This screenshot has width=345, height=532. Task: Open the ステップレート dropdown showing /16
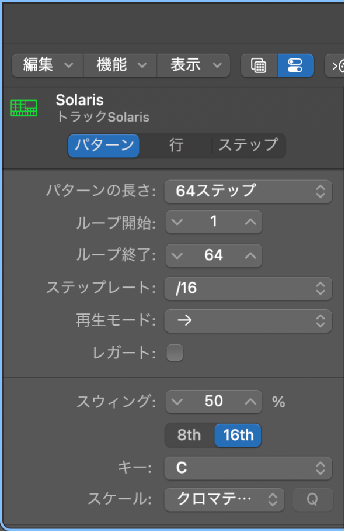click(248, 288)
